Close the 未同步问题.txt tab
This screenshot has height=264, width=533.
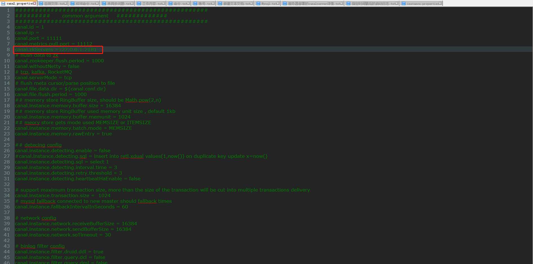(132, 3)
